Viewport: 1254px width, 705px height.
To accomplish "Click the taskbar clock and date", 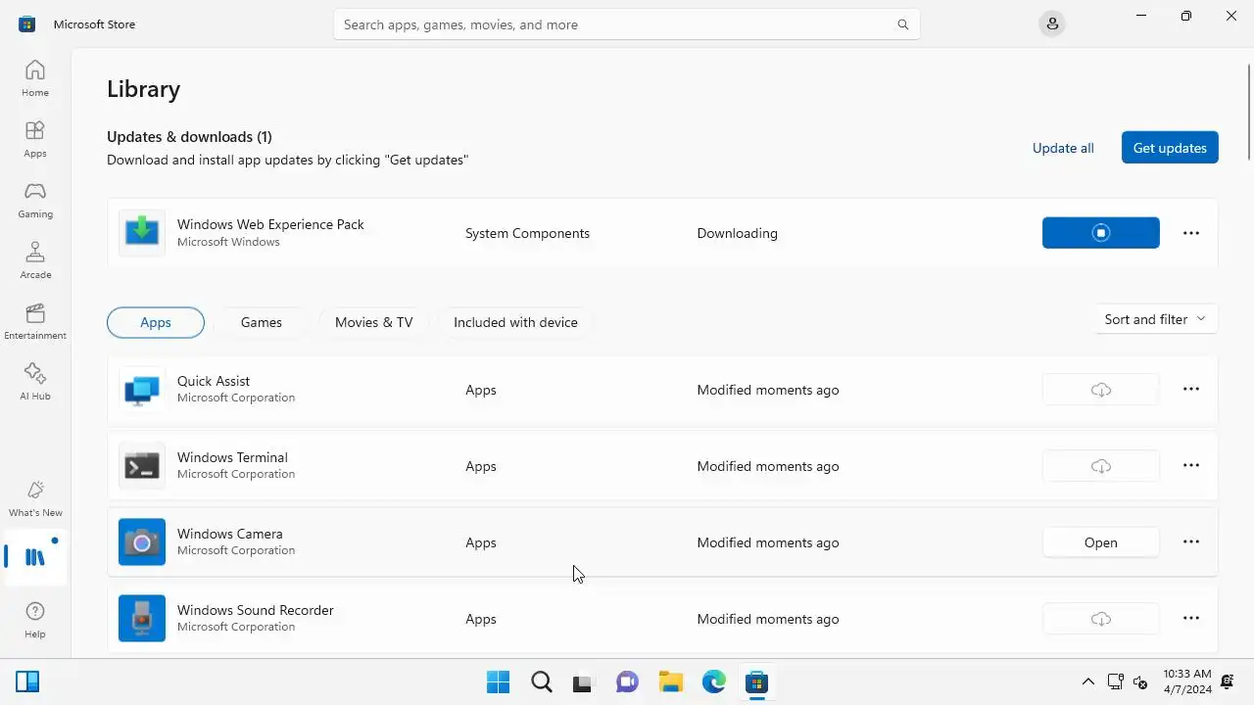I will 1187,681.
